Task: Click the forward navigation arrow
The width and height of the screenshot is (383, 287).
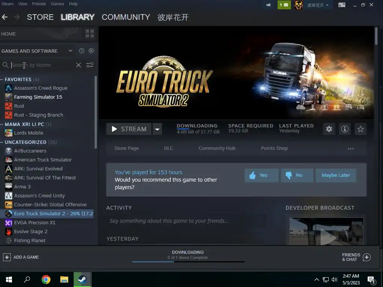Action: point(17,17)
